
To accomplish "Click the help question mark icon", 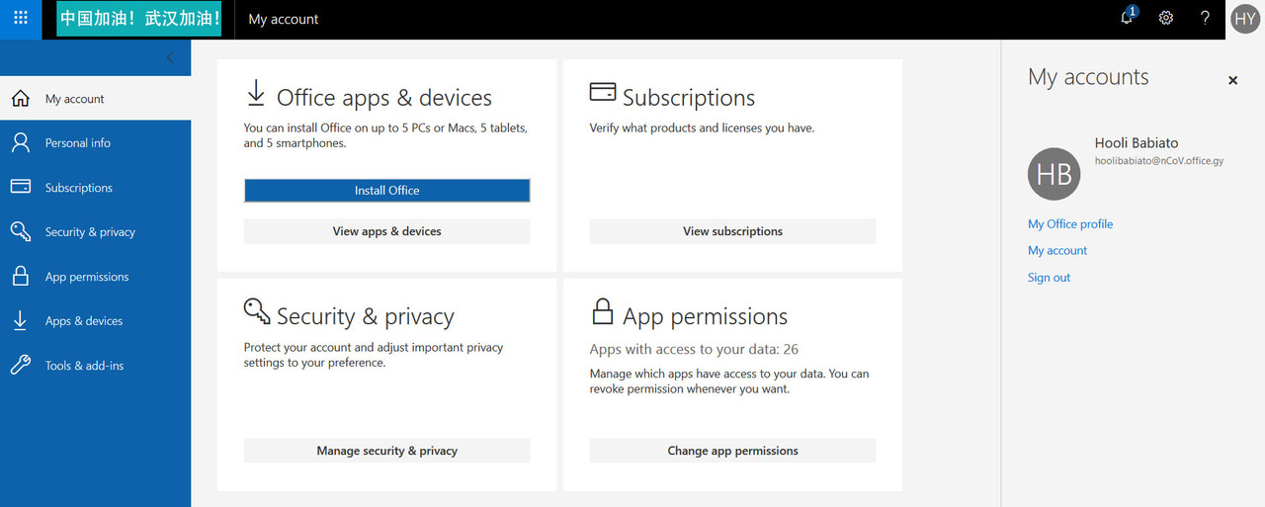I will pos(1205,19).
